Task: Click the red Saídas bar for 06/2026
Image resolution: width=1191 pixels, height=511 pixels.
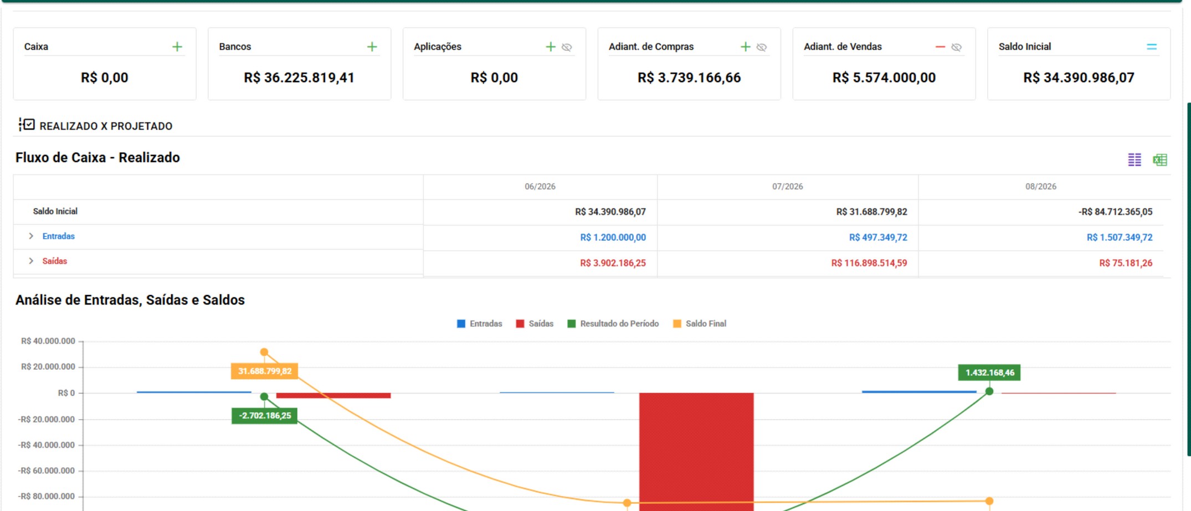Action: pos(333,396)
